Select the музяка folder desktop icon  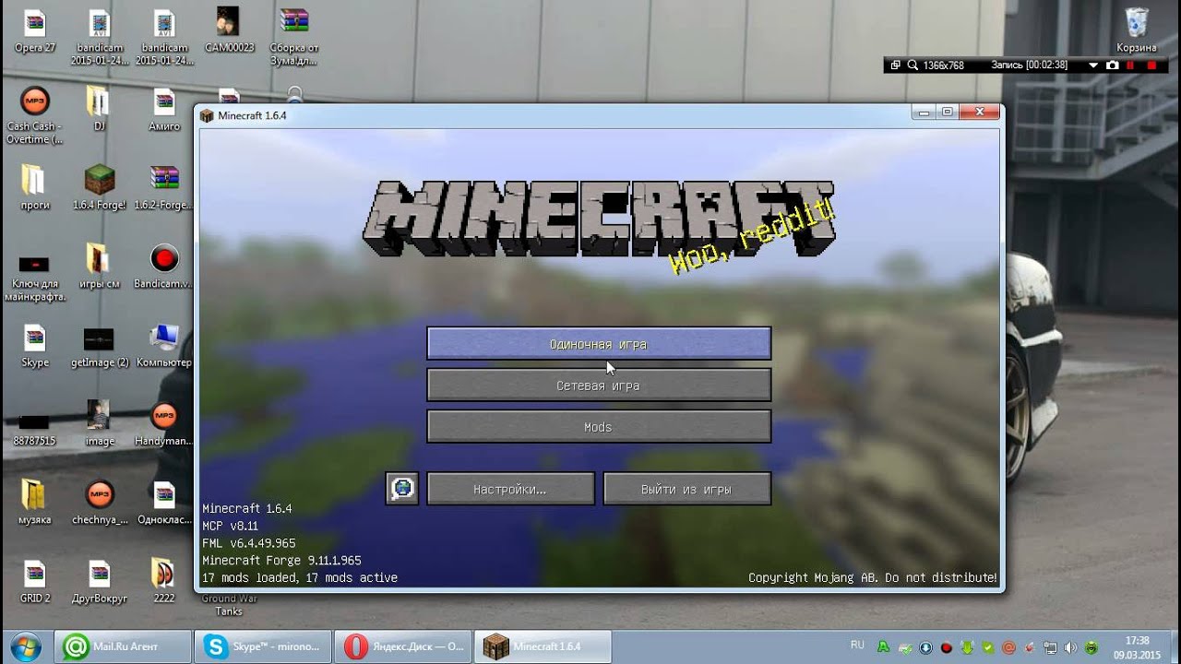(x=35, y=502)
